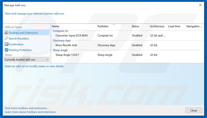The image size is (207, 118).
Task: Collapse the Sharp Angle group
Action: [x=60, y=50]
